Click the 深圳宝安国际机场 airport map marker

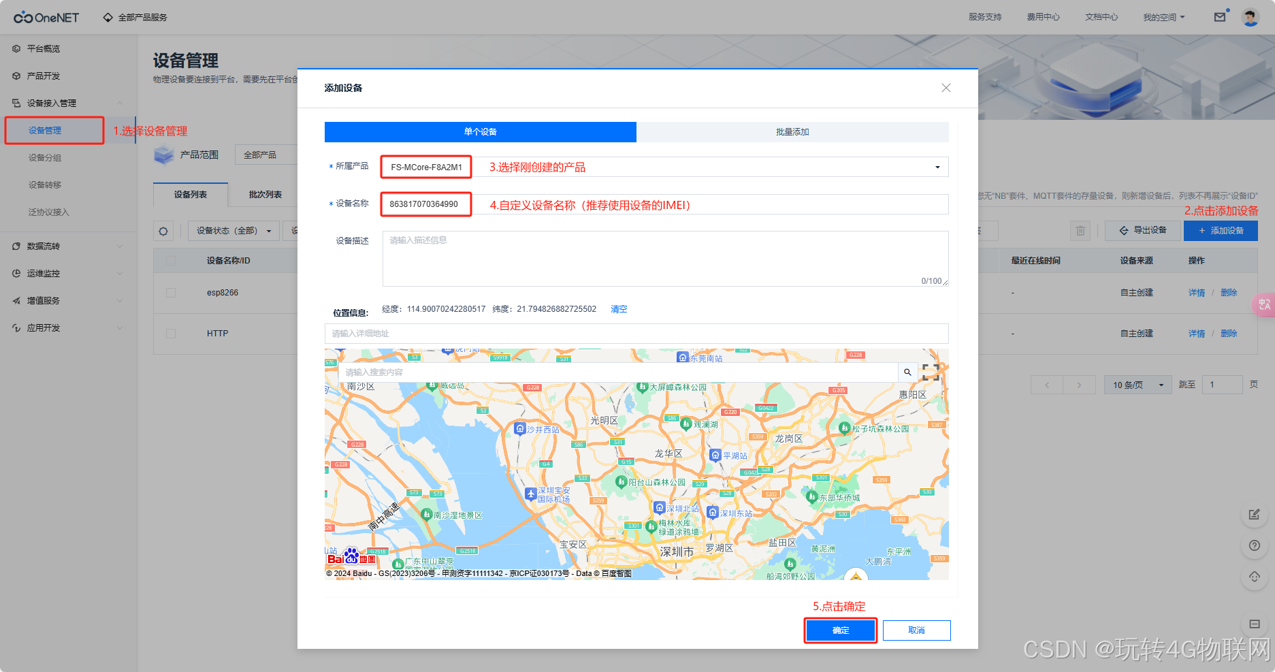pyautogui.click(x=531, y=494)
